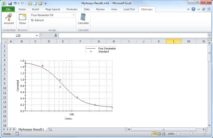The width and height of the screenshot is (213, 138).
Task: Click the vertical scrollbar down arrow
Action: click(x=209, y=126)
